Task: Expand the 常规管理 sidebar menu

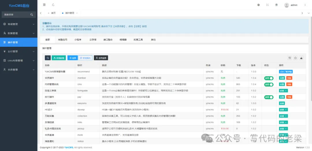Action: pyautogui.click(x=18, y=24)
